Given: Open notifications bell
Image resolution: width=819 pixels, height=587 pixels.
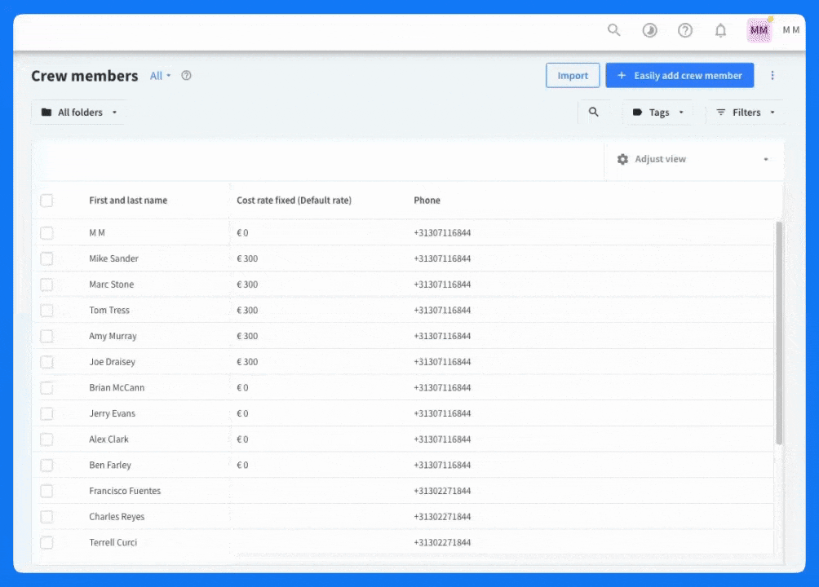Looking at the screenshot, I should click(720, 30).
